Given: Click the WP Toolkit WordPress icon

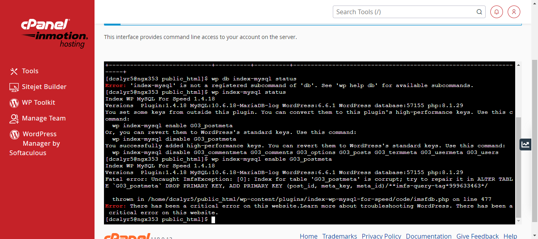Looking at the screenshot, I should 14,103.
